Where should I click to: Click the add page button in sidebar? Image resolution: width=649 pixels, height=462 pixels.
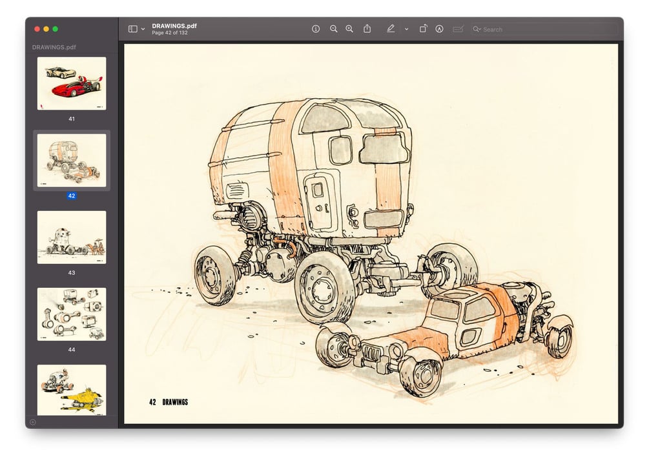33,422
